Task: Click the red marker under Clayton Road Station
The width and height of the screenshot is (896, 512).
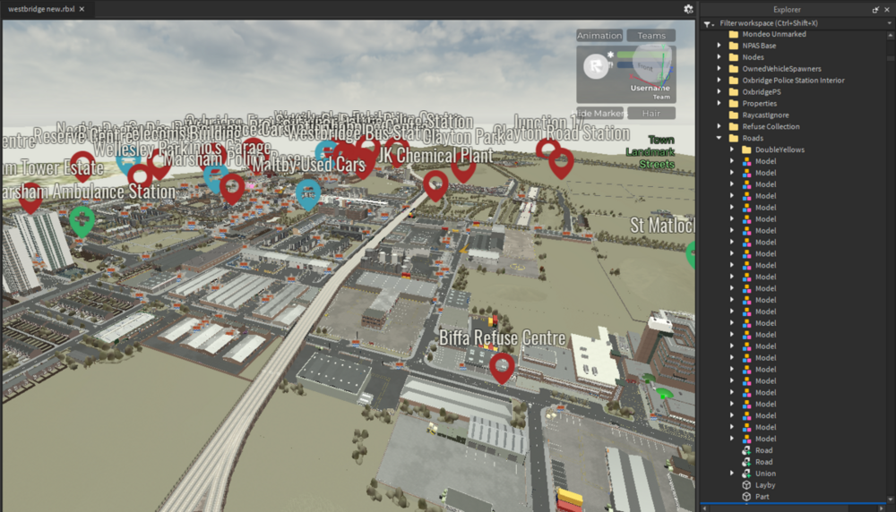Action: point(561,163)
